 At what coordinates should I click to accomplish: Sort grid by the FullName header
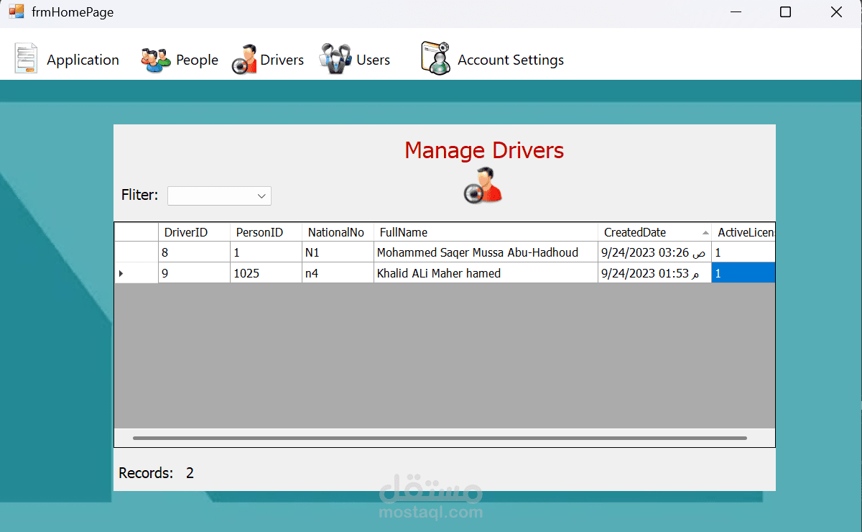pos(404,232)
